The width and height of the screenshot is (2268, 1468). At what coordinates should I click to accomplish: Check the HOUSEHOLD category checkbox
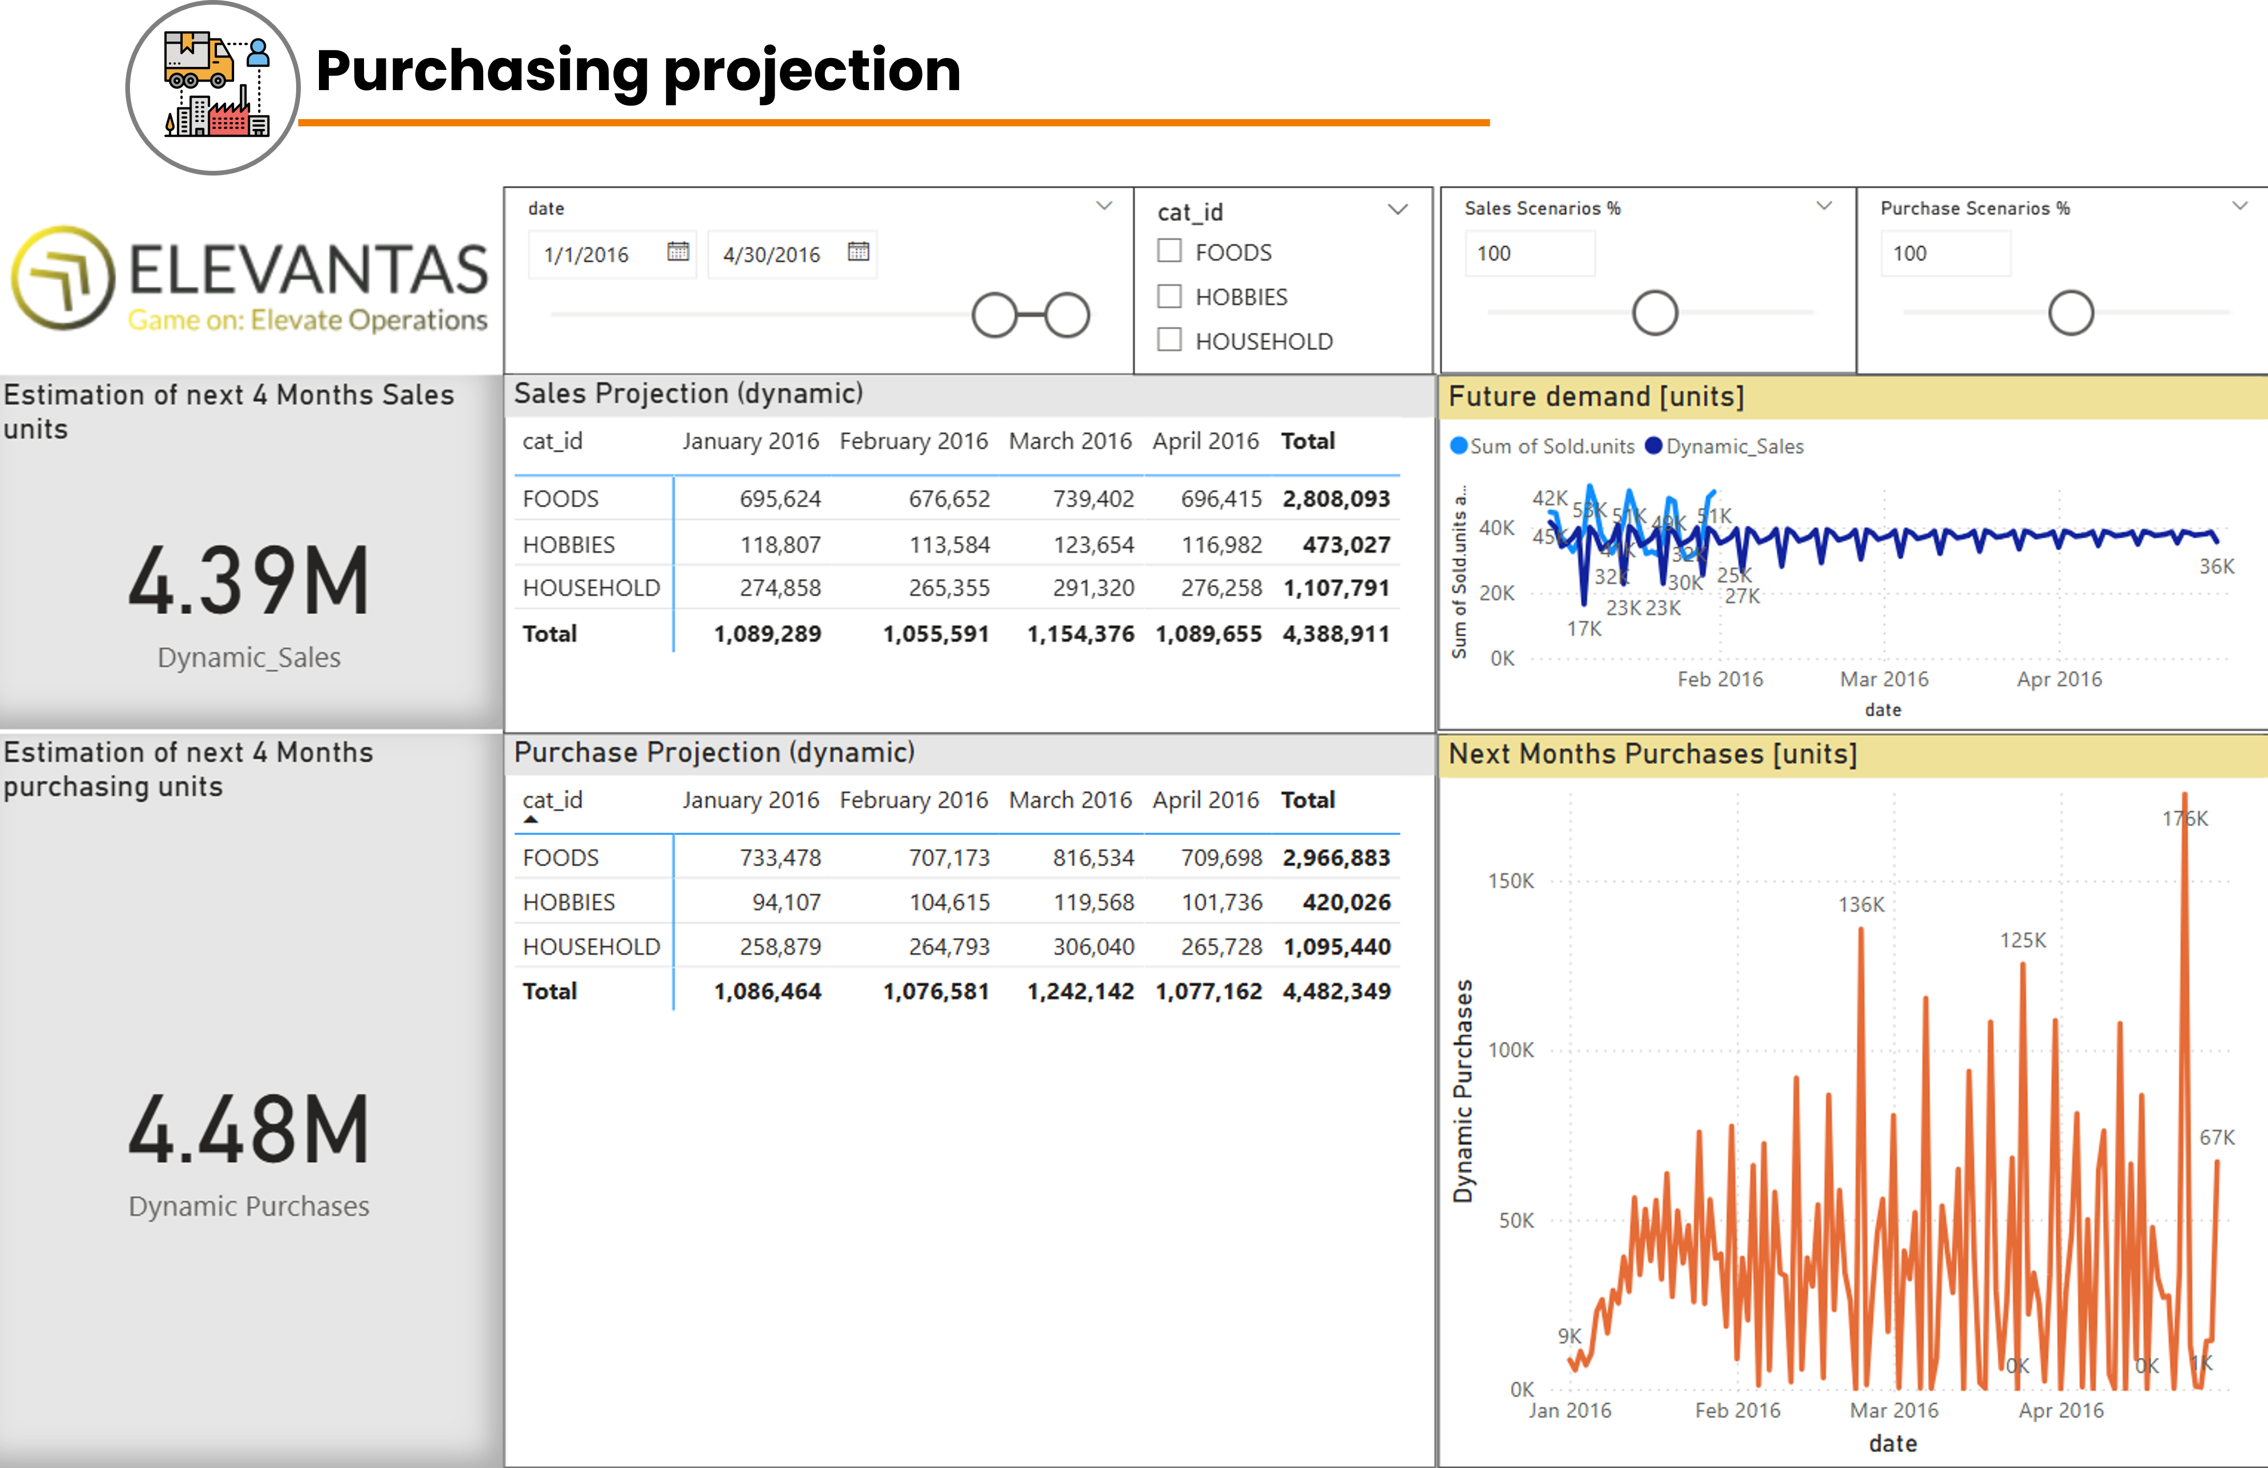tap(1169, 340)
